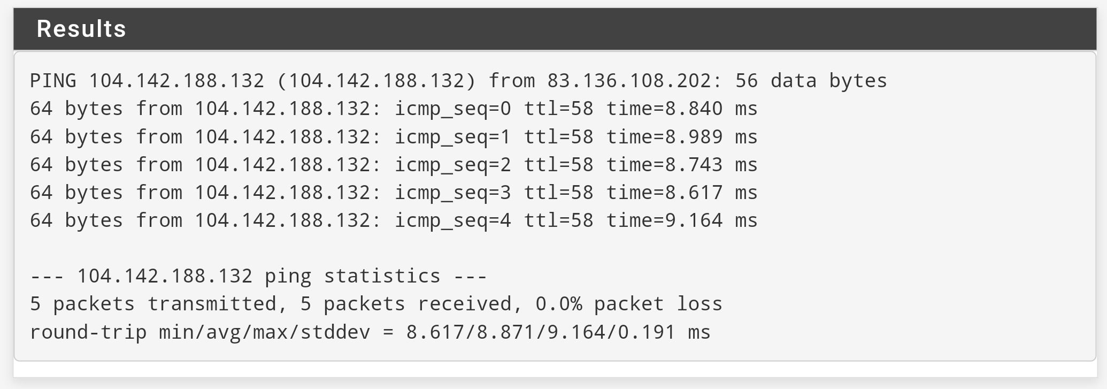The width and height of the screenshot is (1107, 389).
Task: Click the 8.617/8.871/9.164/0.191 statistics values
Action: pos(541,332)
